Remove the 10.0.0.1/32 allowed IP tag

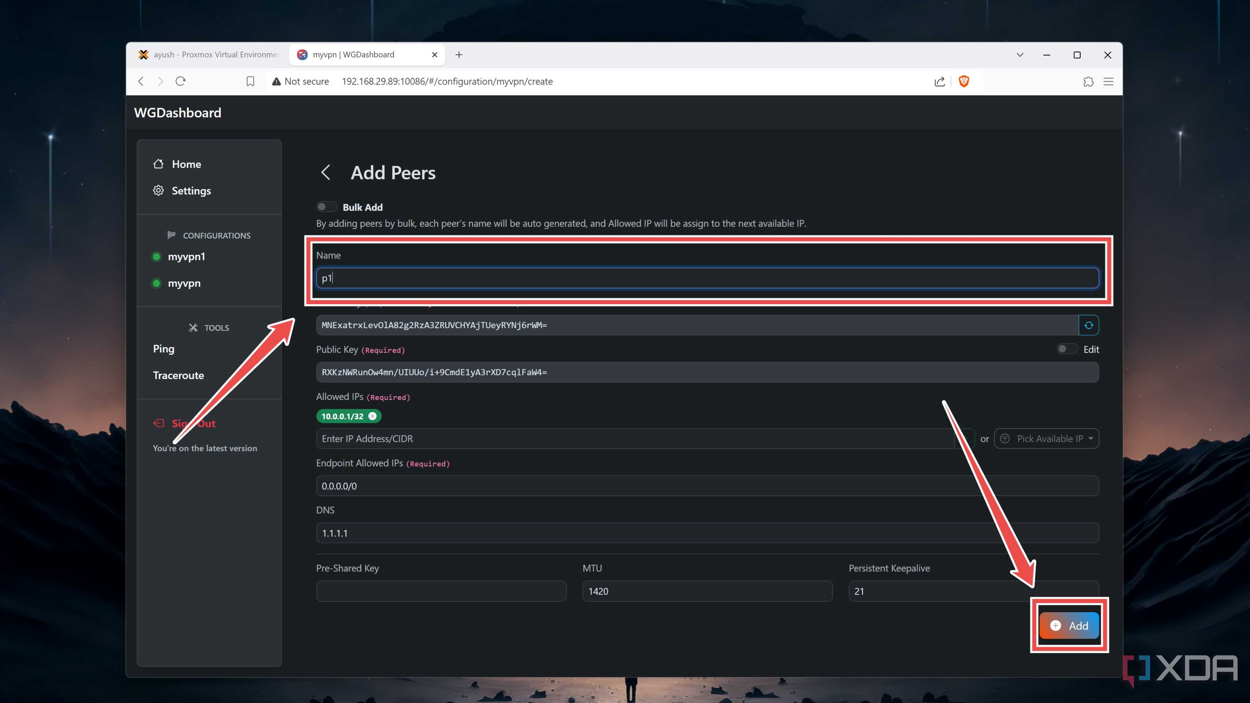coord(372,416)
